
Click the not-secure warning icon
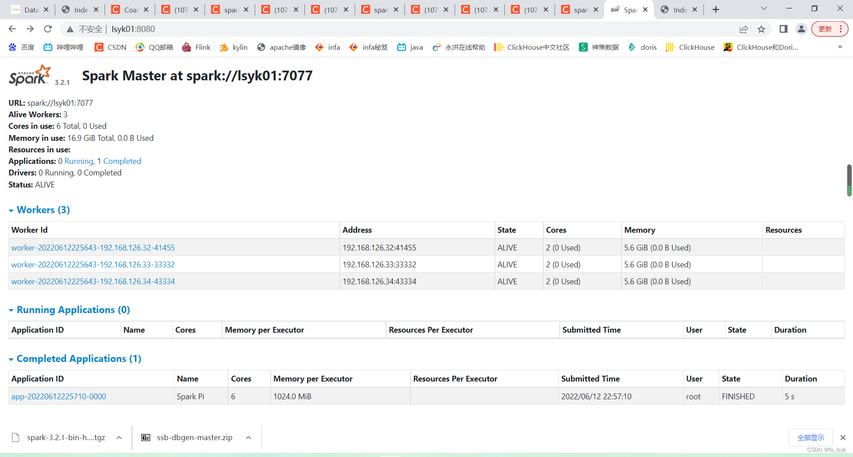(x=70, y=29)
